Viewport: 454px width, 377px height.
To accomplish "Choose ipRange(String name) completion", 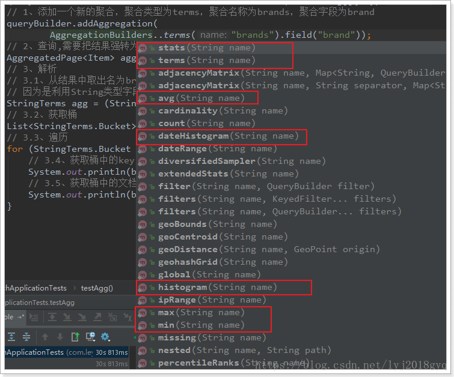I will [x=291, y=300].
